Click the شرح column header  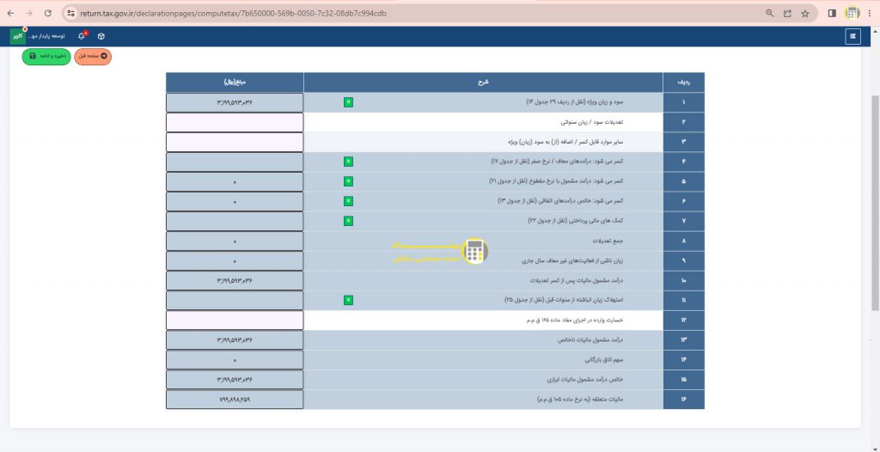coord(483,82)
